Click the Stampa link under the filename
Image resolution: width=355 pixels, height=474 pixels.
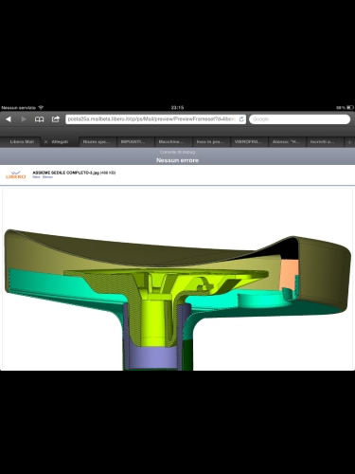point(47,177)
